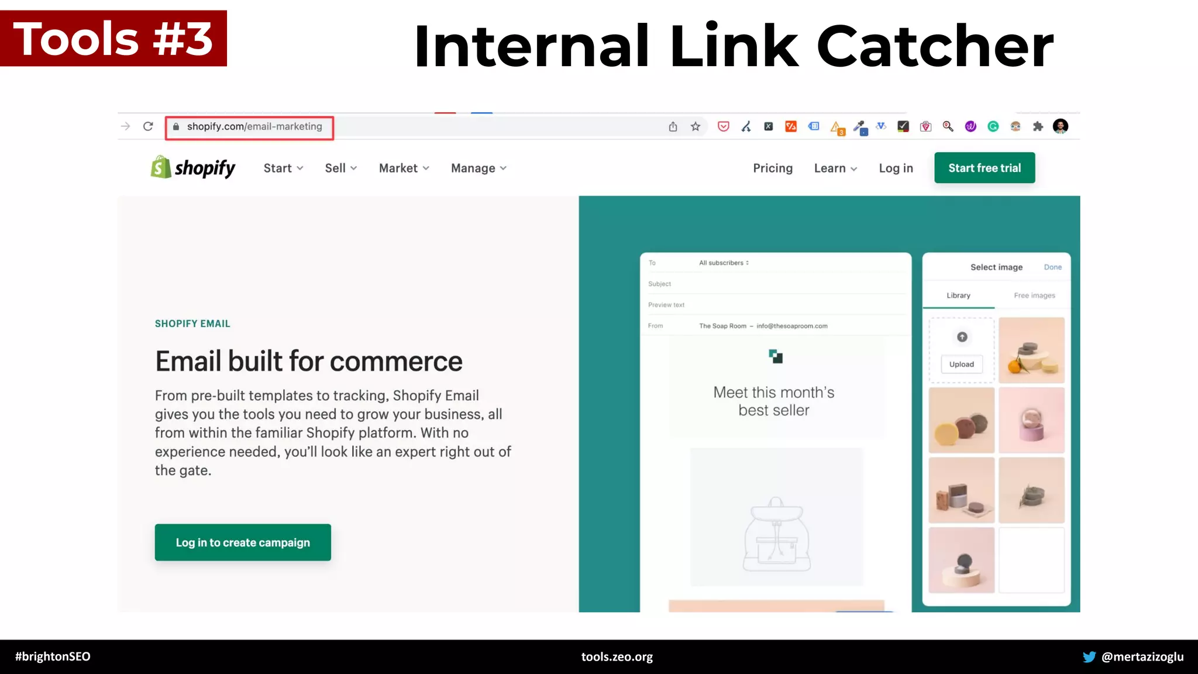Select the pink soap on pedestal thumbnail

click(x=1031, y=420)
